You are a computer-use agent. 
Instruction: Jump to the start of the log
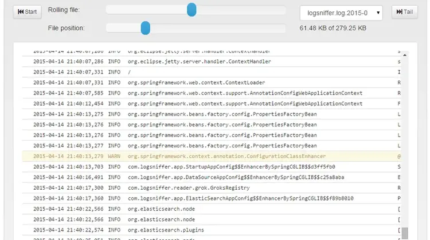(27, 12)
